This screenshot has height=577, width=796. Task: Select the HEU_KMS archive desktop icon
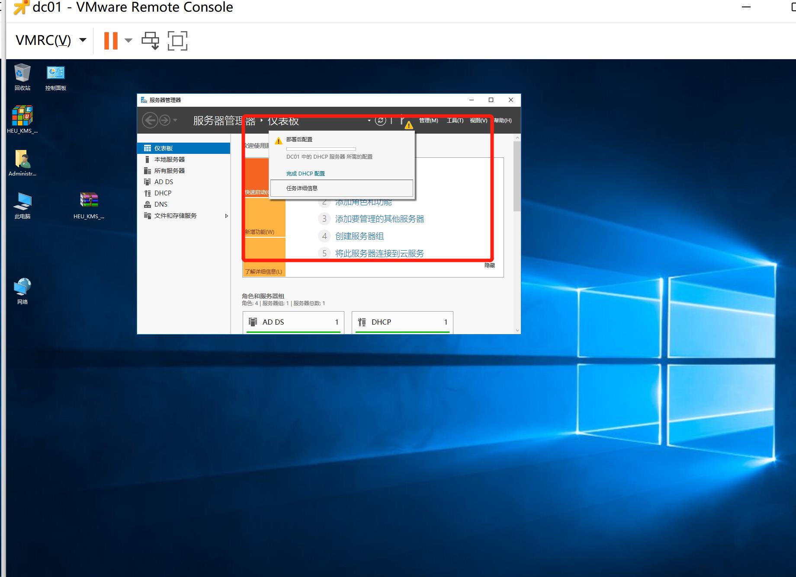pos(89,205)
